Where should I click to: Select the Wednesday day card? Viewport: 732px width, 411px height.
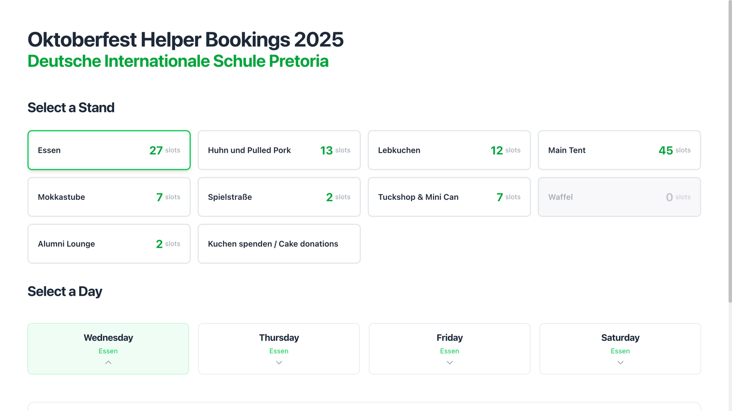click(108, 338)
